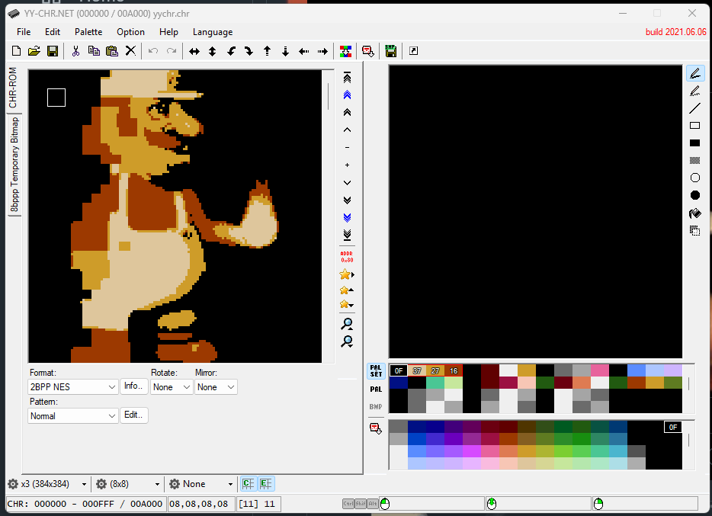This screenshot has height=516, width=712.
Task: Flip horizontally with the left-right arrow icon
Action: (194, 51)
